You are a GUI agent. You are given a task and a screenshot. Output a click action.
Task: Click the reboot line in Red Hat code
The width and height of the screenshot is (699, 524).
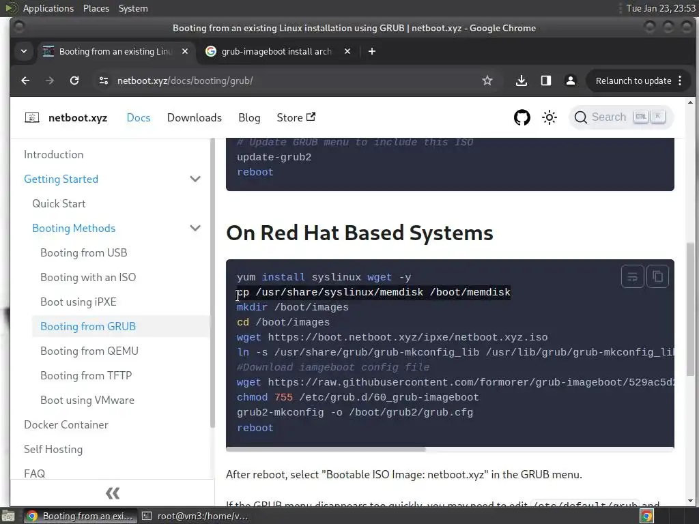[x=255, y=428]
